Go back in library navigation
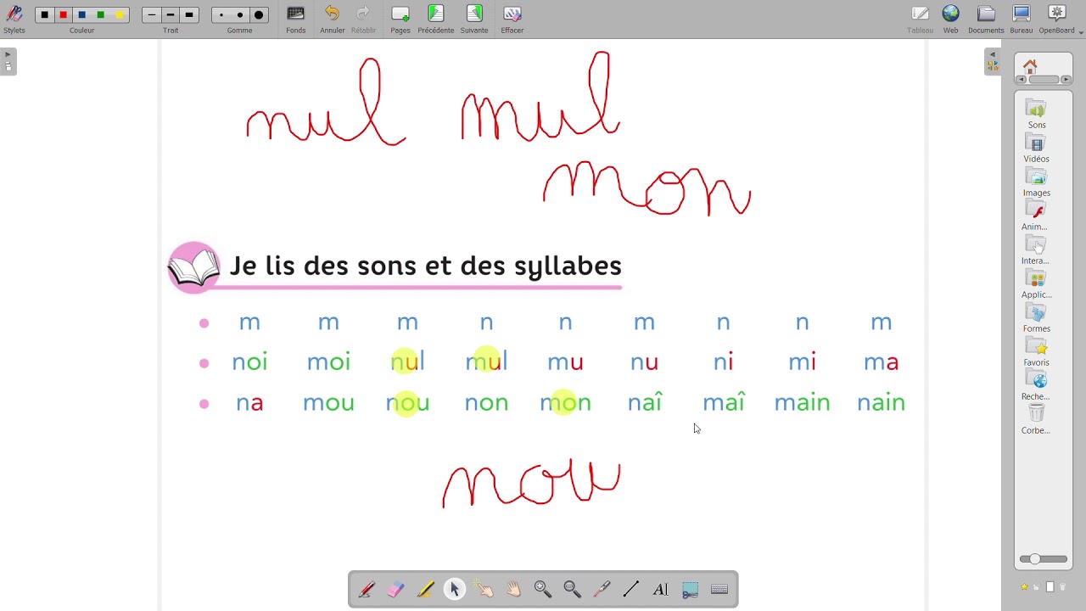1086x611 pixels. (1021, 80)
